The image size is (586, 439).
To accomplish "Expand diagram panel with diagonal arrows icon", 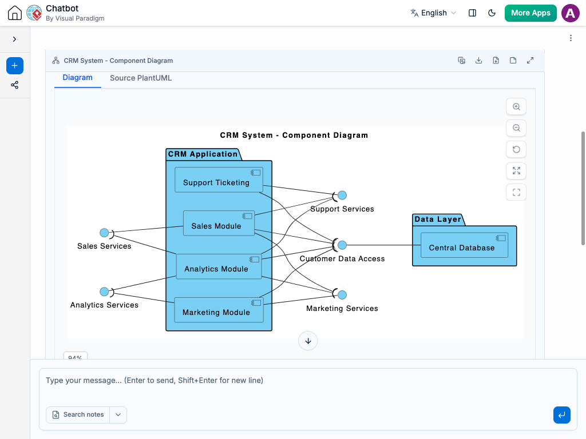I will (x=530, y=61).
